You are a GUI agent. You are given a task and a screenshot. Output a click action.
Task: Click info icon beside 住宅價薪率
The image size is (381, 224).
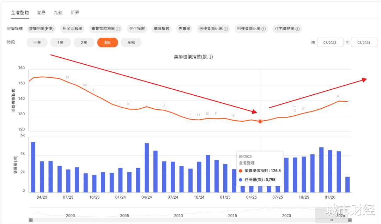coord(297,29)
